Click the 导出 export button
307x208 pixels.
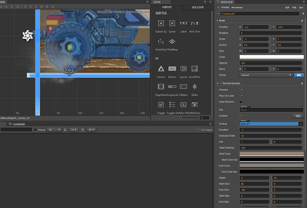[x=298, y=116]
